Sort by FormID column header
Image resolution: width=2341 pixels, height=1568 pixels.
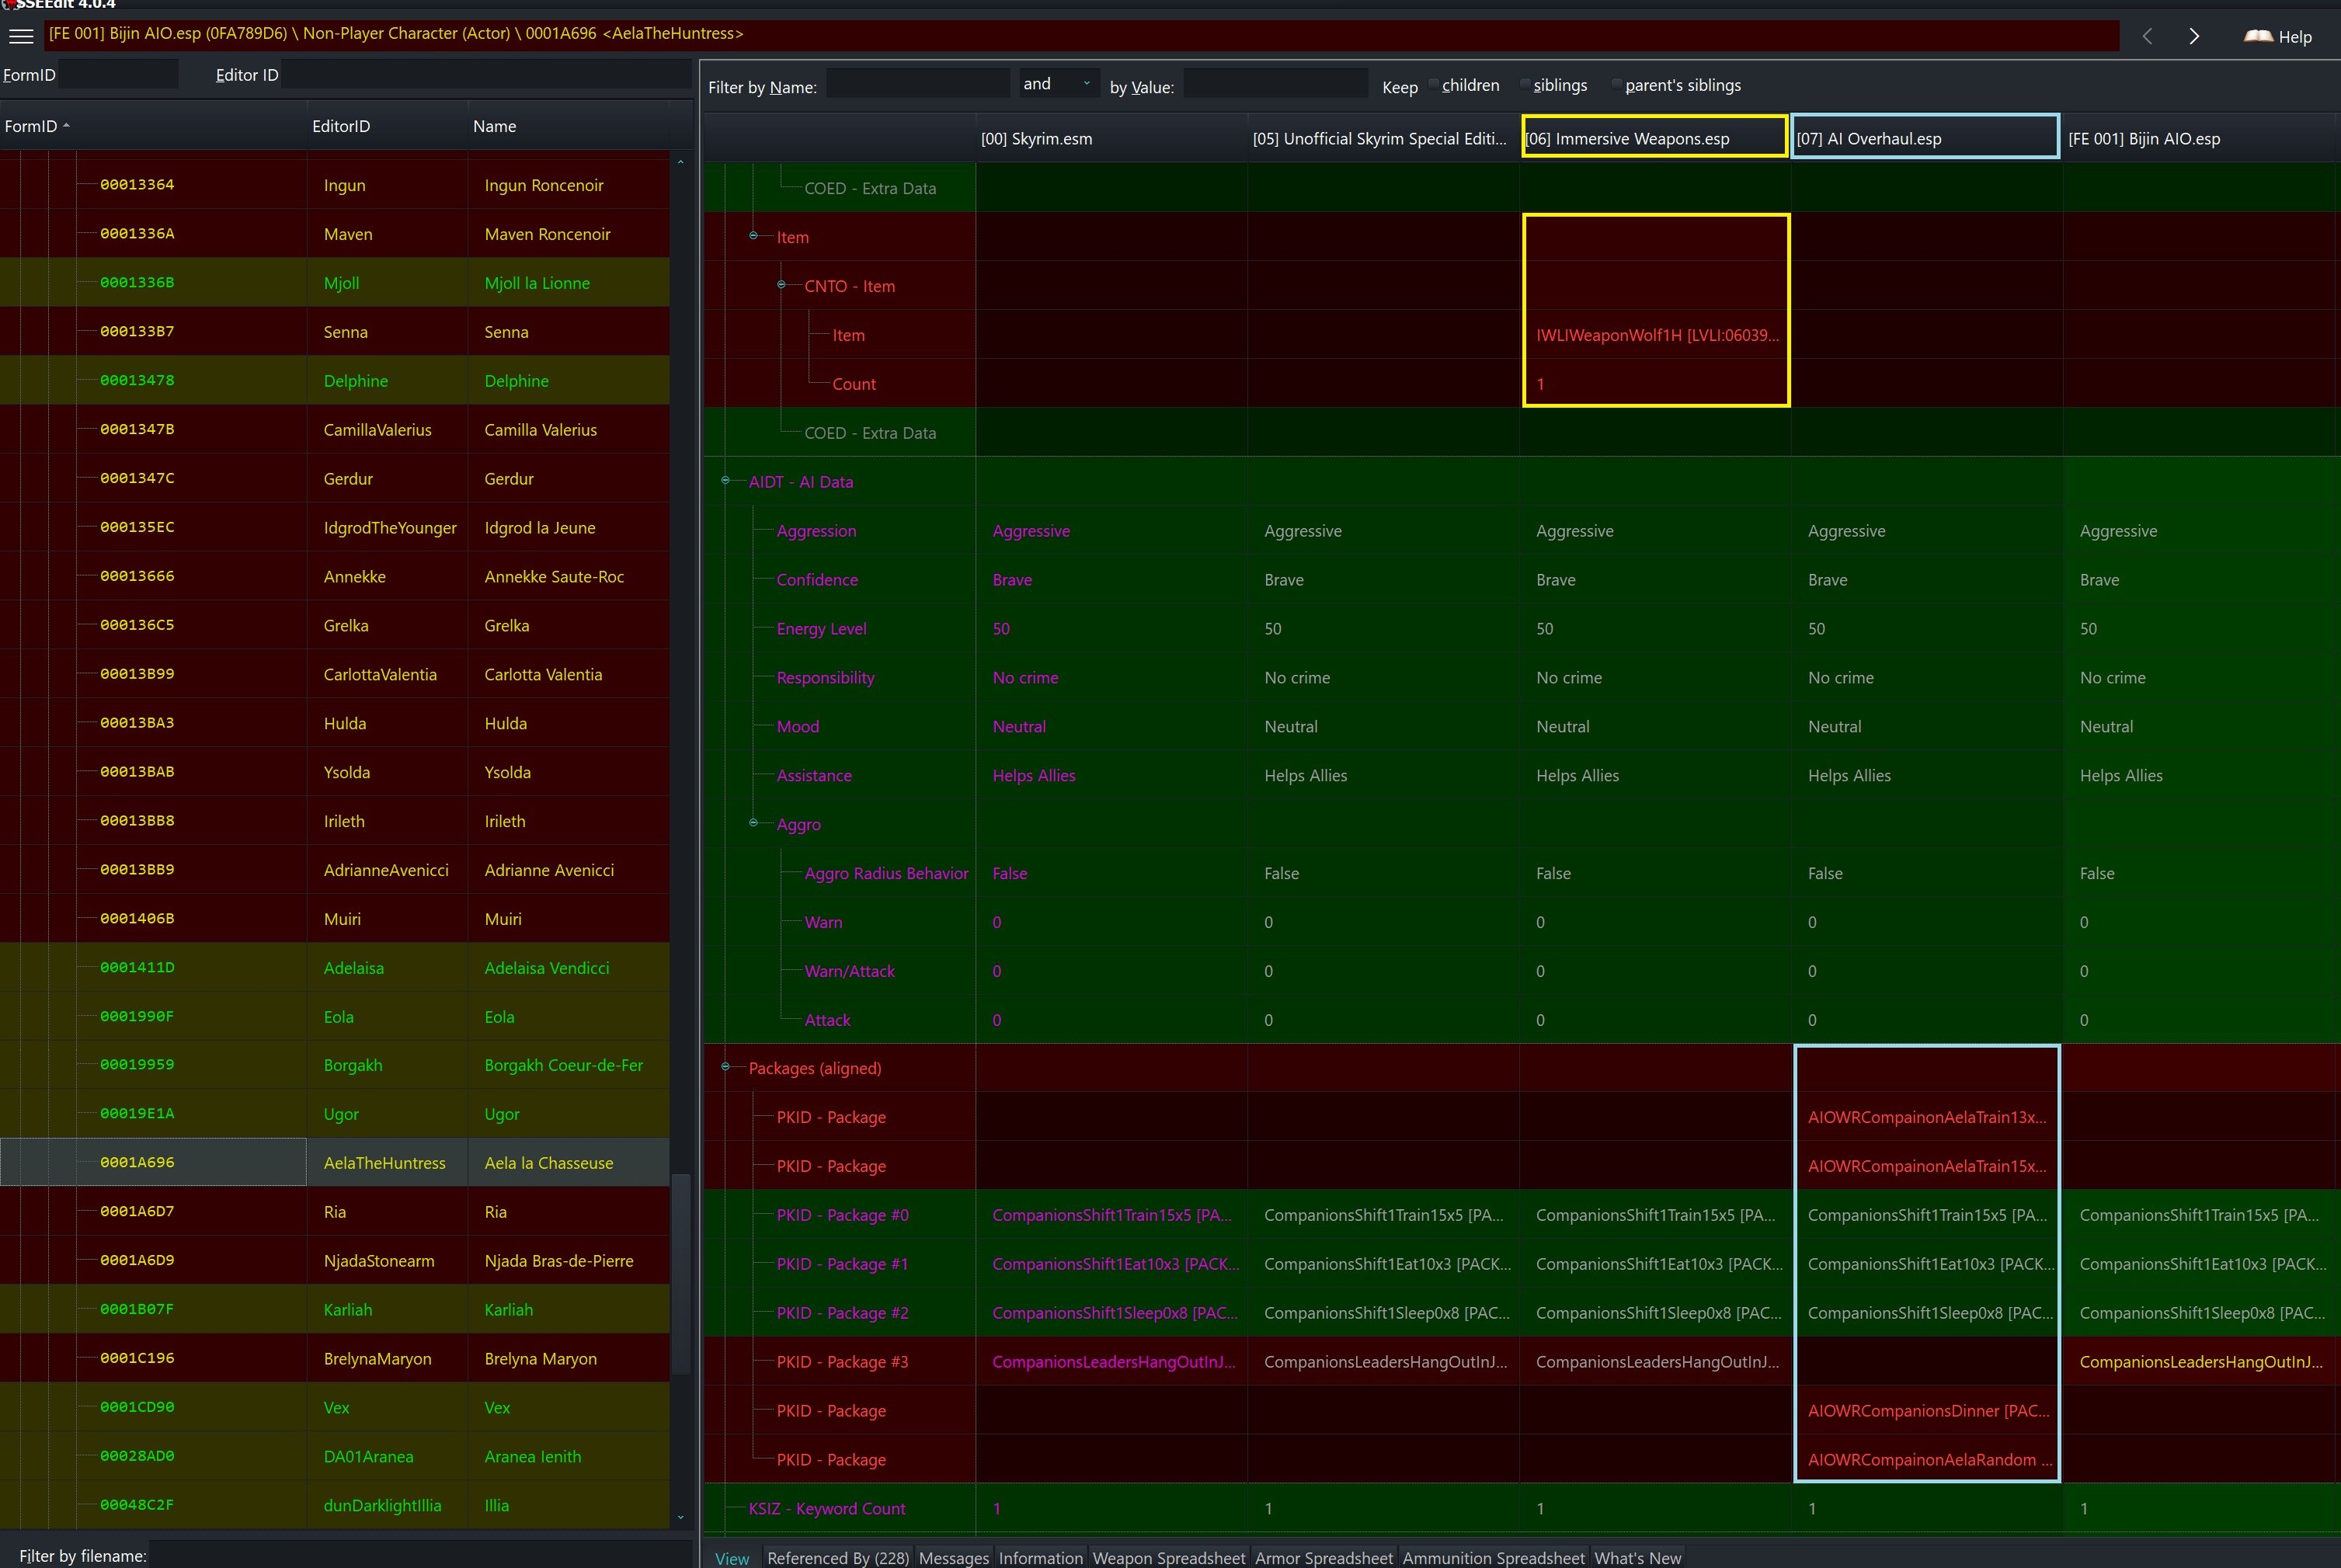click(153, 126)
